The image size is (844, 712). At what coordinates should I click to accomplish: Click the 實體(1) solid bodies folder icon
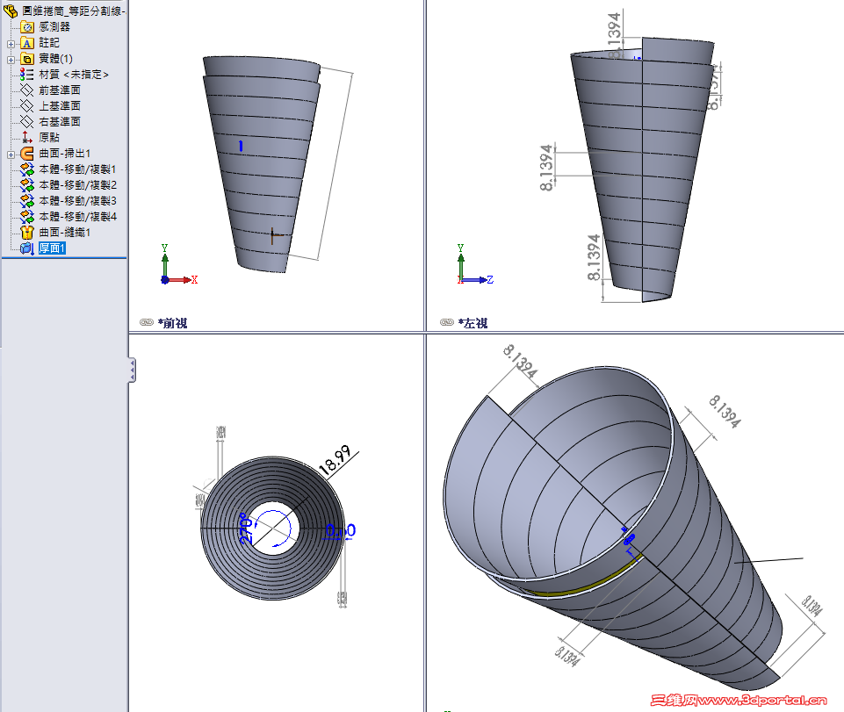tap(27, 59)
